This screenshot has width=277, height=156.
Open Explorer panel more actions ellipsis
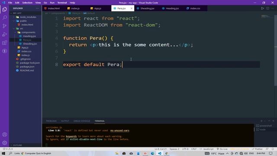pyautogui.click(x=38, y=8)
